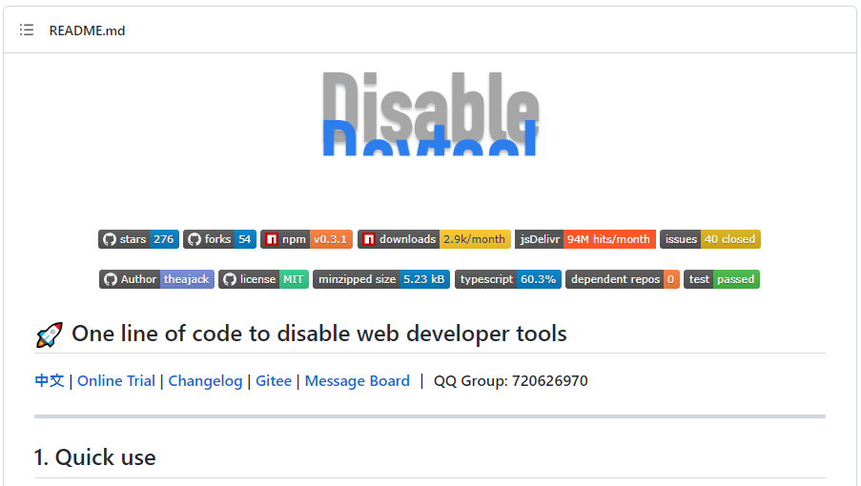Open the jsDelivr 94M hits/month badge

pyautogui.click(x=585, y=239)
